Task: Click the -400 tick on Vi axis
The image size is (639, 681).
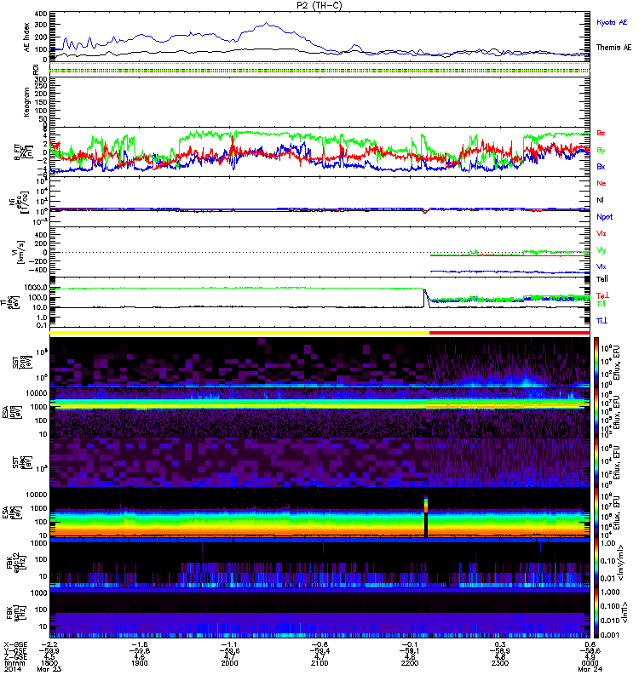Action: (38, 270)
